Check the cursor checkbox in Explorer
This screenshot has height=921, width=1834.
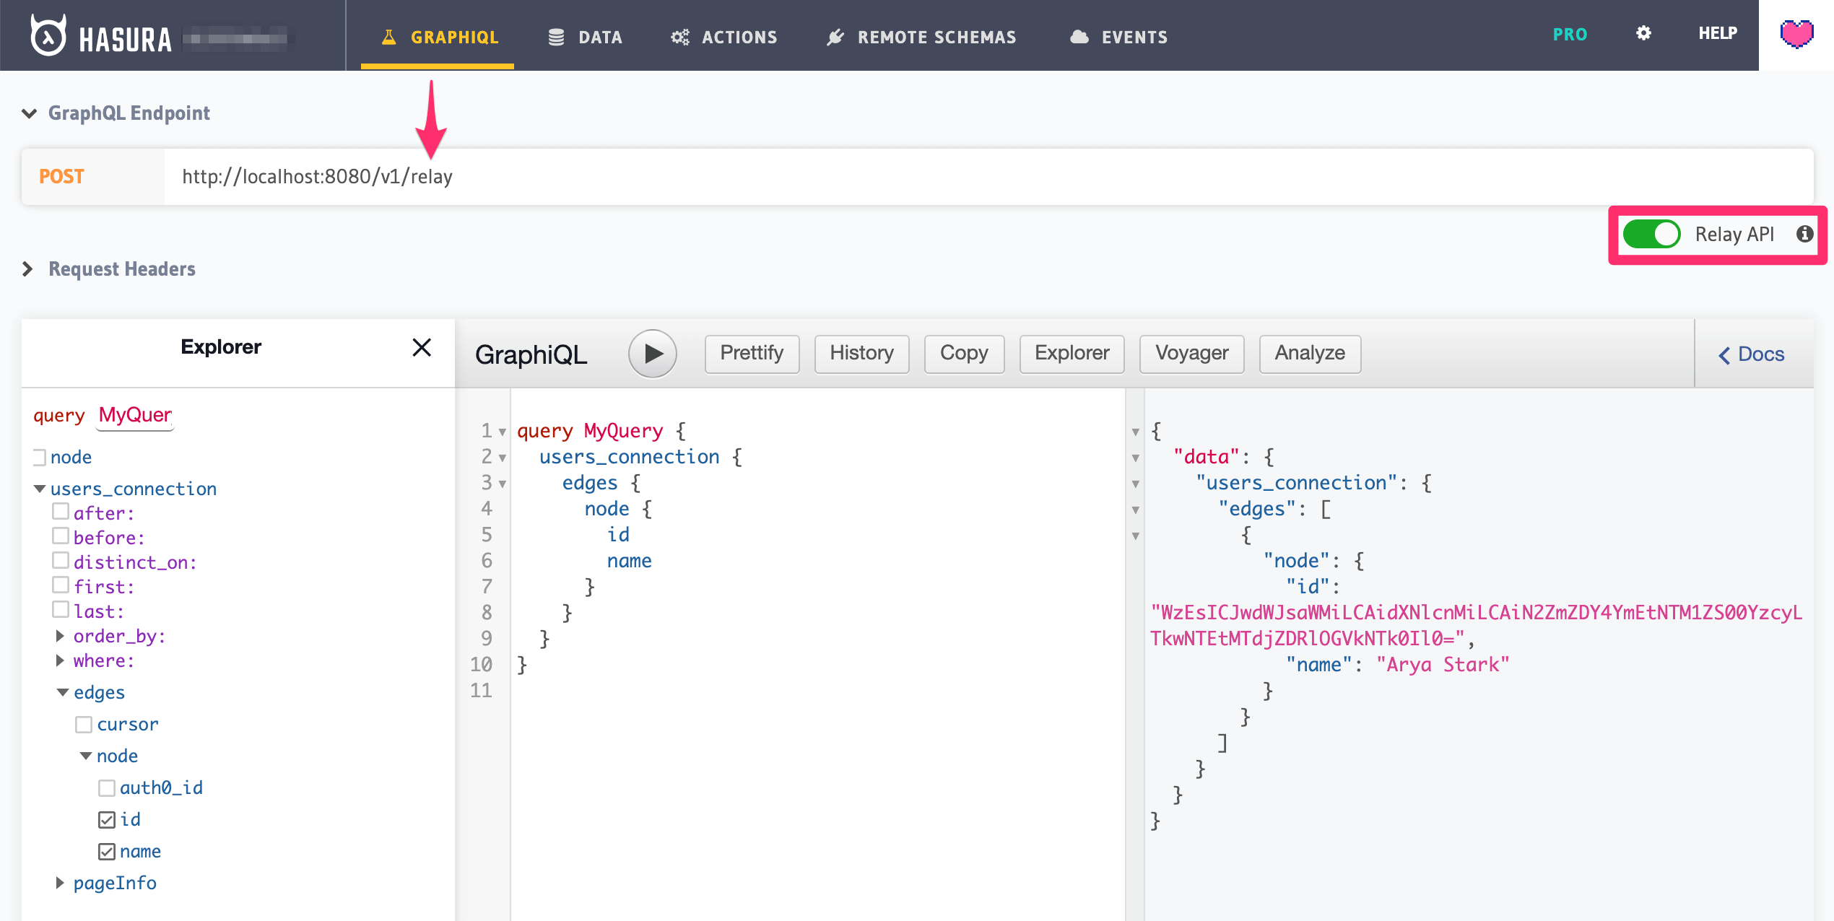click(84, 724)
